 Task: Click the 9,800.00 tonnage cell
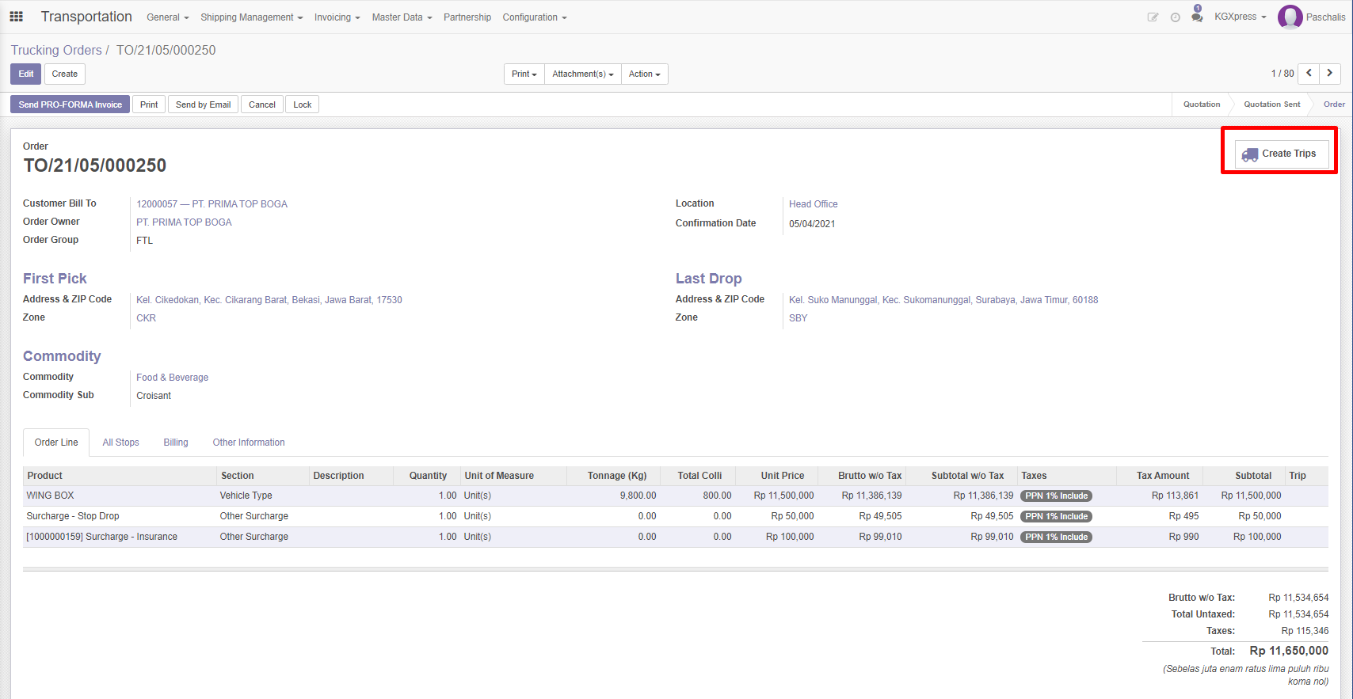638,496
